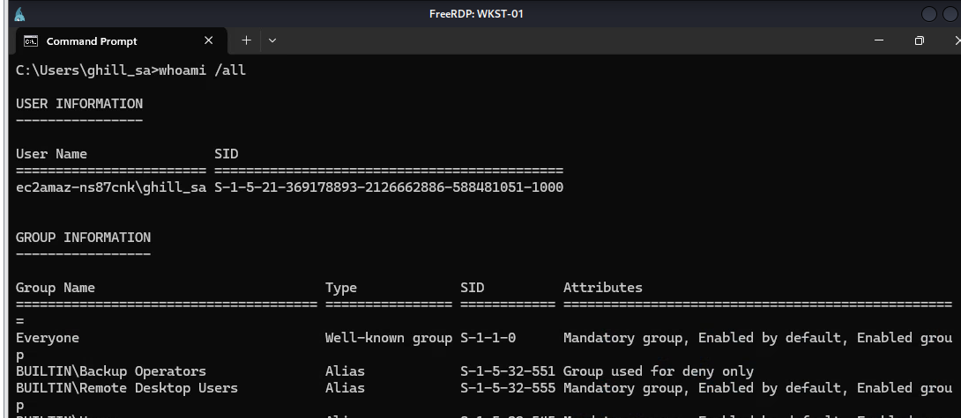
Task: Restore down the Windows Terminal window
Action: tap(920, 40)
